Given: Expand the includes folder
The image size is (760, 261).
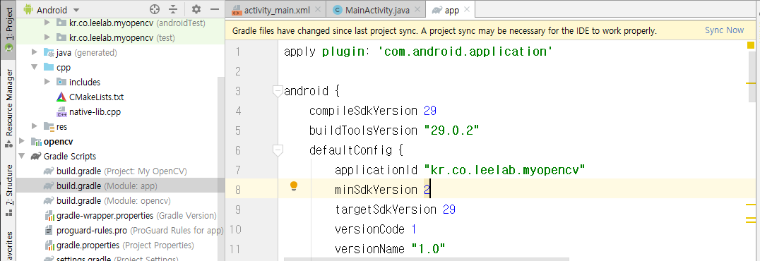Looking at the screenshot, I should [x=47, y=82].
